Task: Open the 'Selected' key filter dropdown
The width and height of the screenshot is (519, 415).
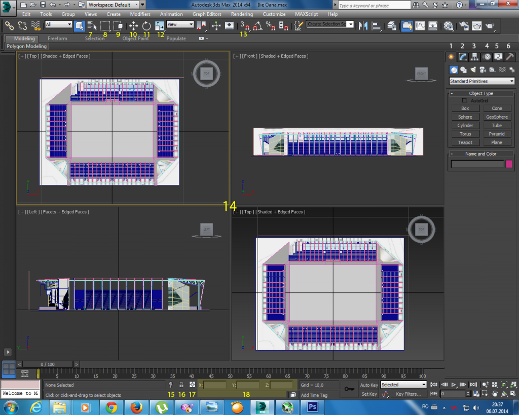Action: pos(403,385)
